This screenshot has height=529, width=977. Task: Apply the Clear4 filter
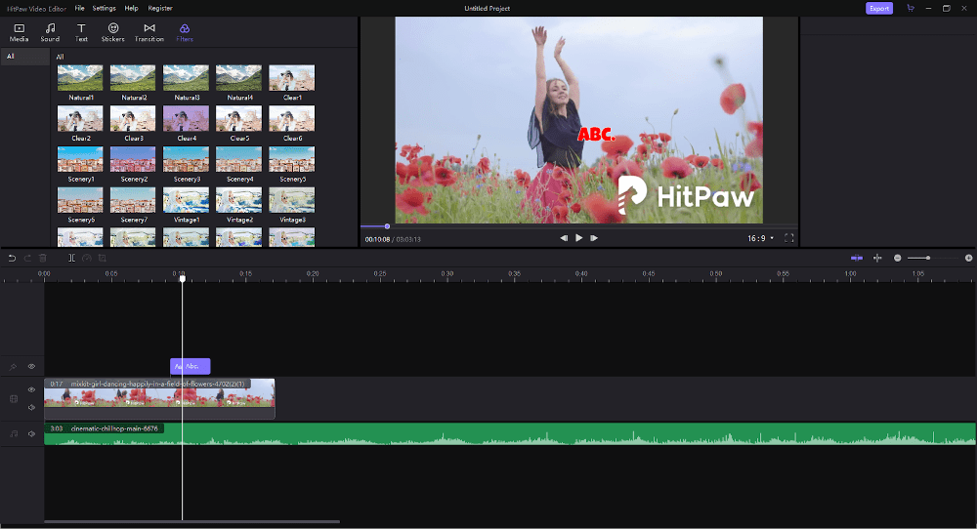(187, 118)
